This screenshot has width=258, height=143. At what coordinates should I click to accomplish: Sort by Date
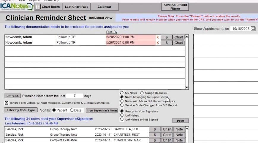coord(72,110)
